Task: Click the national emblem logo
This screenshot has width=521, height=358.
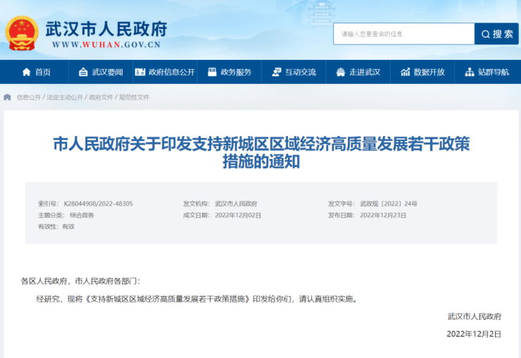Action: coord(22,33)
